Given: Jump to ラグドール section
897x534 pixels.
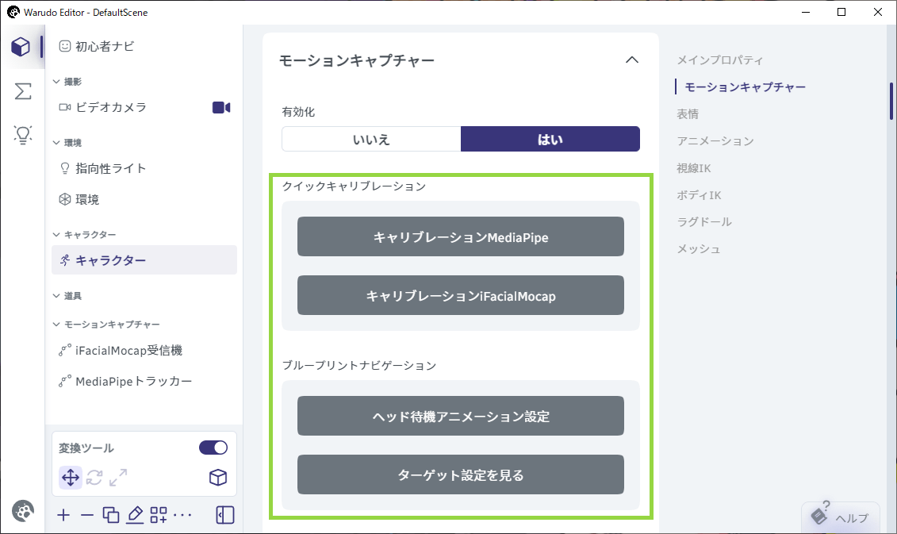Looking at the screenshot, I should pyautogui.click(x=704, y=222).
